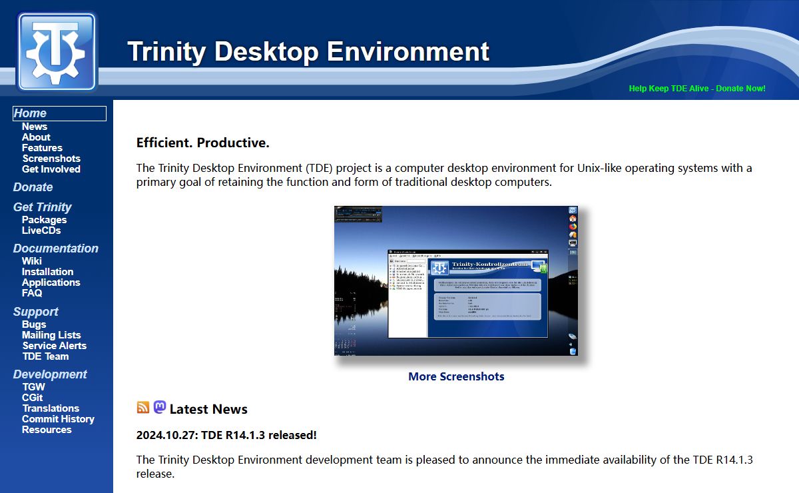Click the 'TDE R14.1.3 released!' headline
This screenshot has height=493, width=799.
click(226, 435)
